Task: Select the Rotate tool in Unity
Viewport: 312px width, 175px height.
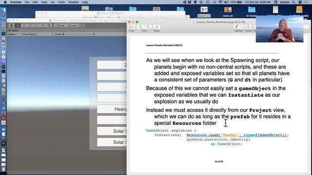Action: [24, 26]
